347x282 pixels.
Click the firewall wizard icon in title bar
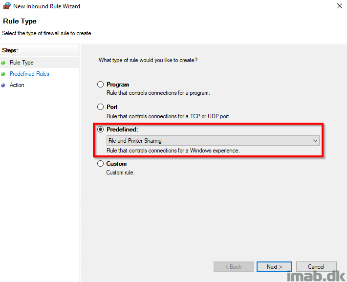pyautogui.click(x=6, y=6)
